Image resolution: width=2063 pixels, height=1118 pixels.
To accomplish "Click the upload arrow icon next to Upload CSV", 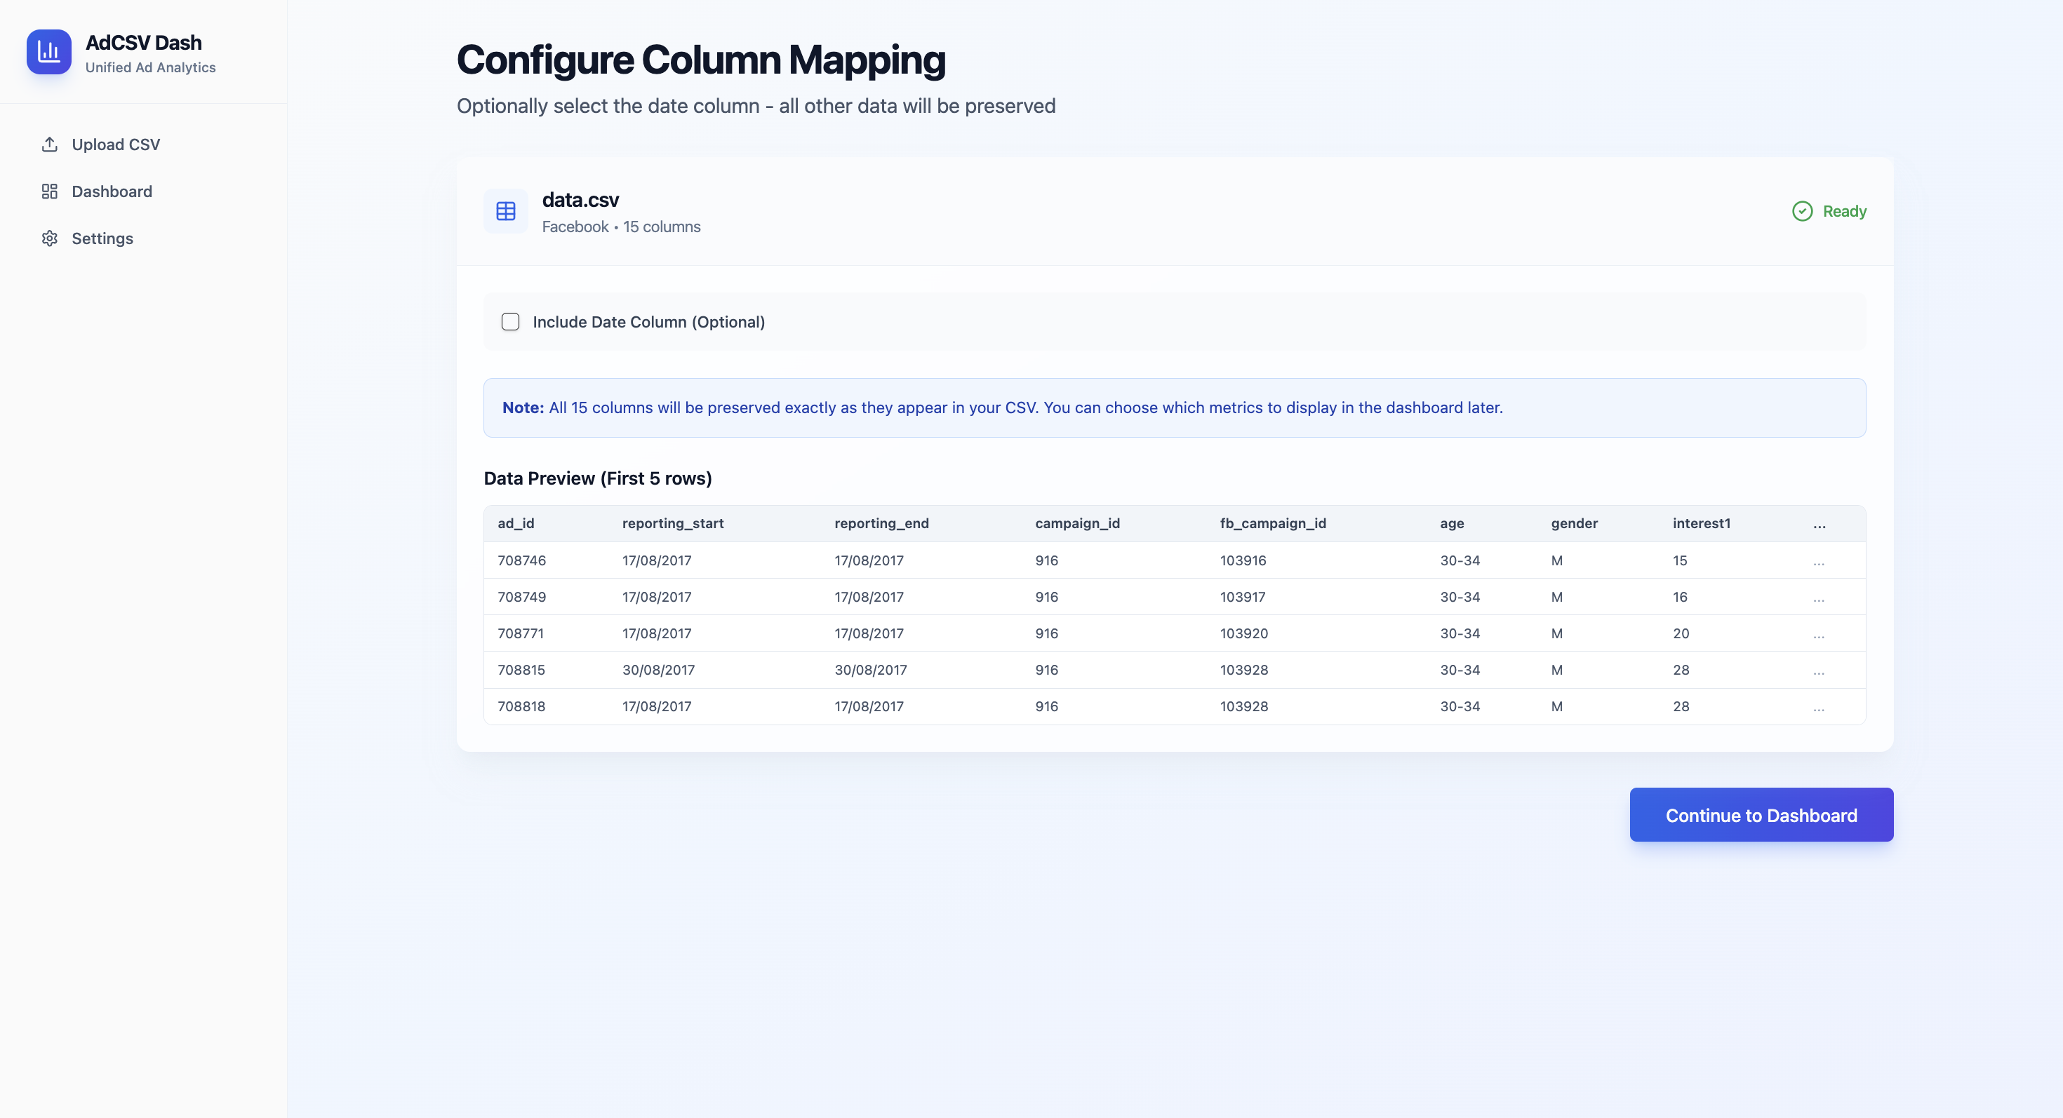I will (50, 144).
